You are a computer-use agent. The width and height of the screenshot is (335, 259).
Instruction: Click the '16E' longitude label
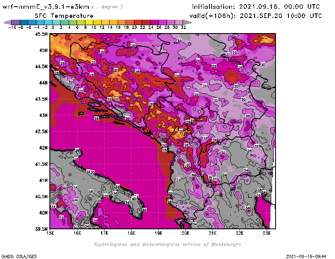pyautogui.click(x=77, y=233)
